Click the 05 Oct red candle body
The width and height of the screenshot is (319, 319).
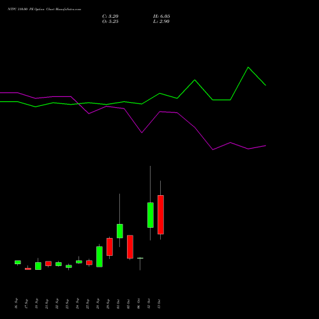[130, 247]
